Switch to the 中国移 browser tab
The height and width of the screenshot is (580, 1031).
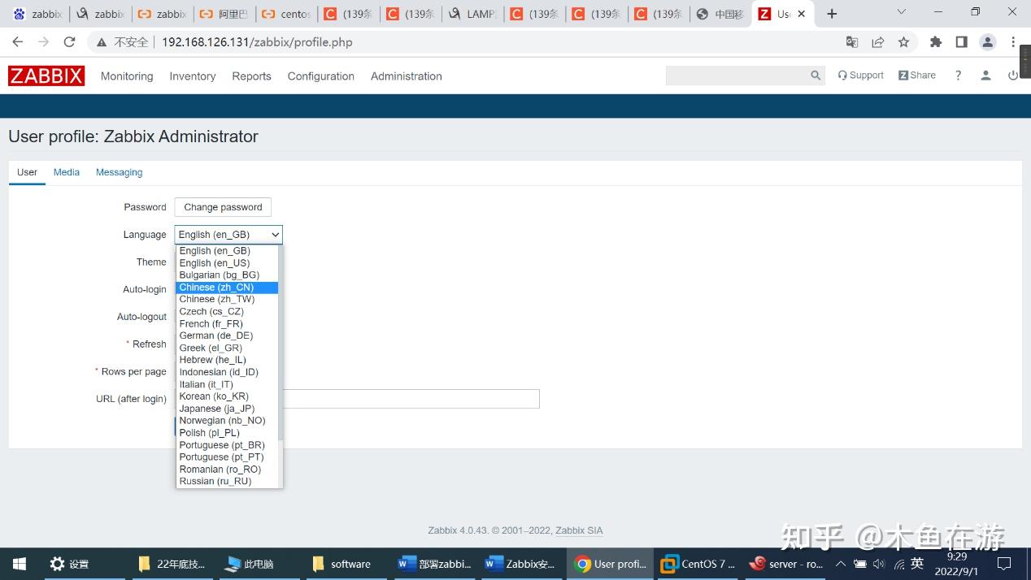pos(720,14)
